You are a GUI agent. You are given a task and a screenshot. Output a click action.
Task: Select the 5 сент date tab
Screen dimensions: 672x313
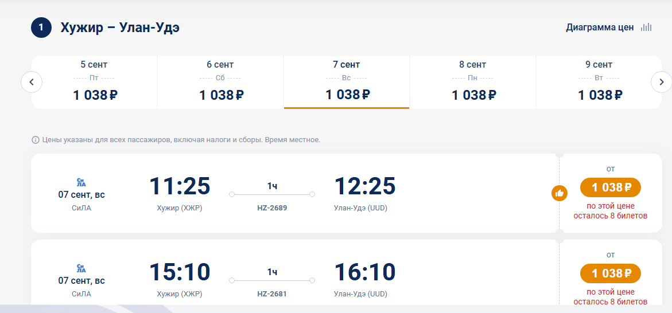tap(94, 82)
